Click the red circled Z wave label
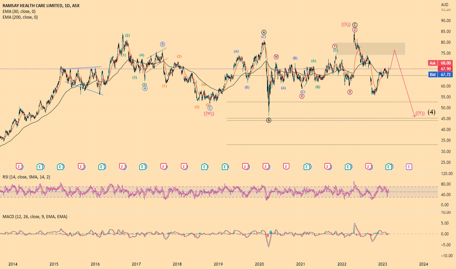The image size is (456, 269). pos(355,30)
